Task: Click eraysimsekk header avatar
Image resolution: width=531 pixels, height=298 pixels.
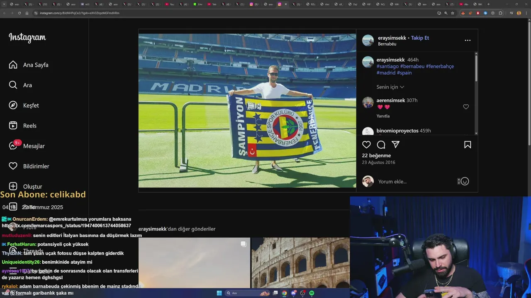Action: click(x=368, y=40)
